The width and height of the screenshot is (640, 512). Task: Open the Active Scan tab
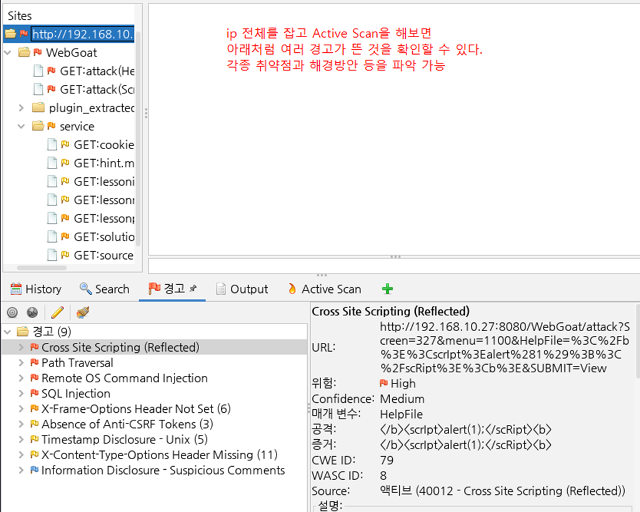[x=325, y=289]
